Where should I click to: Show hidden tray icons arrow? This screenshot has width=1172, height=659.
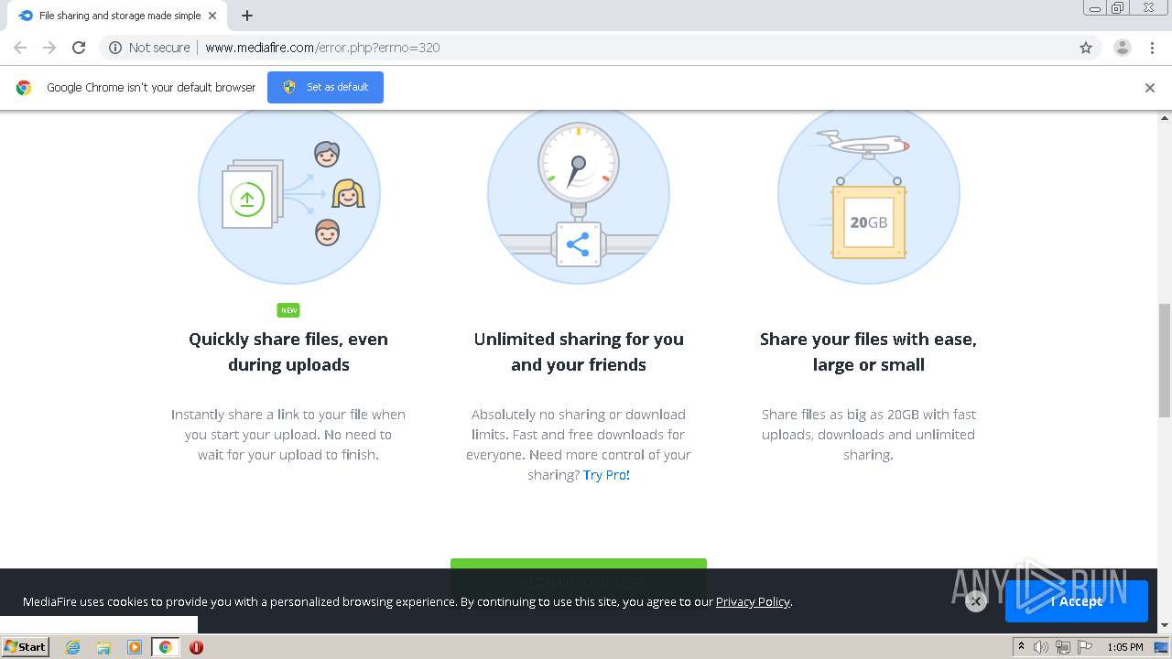click(x=1021, y=647)
